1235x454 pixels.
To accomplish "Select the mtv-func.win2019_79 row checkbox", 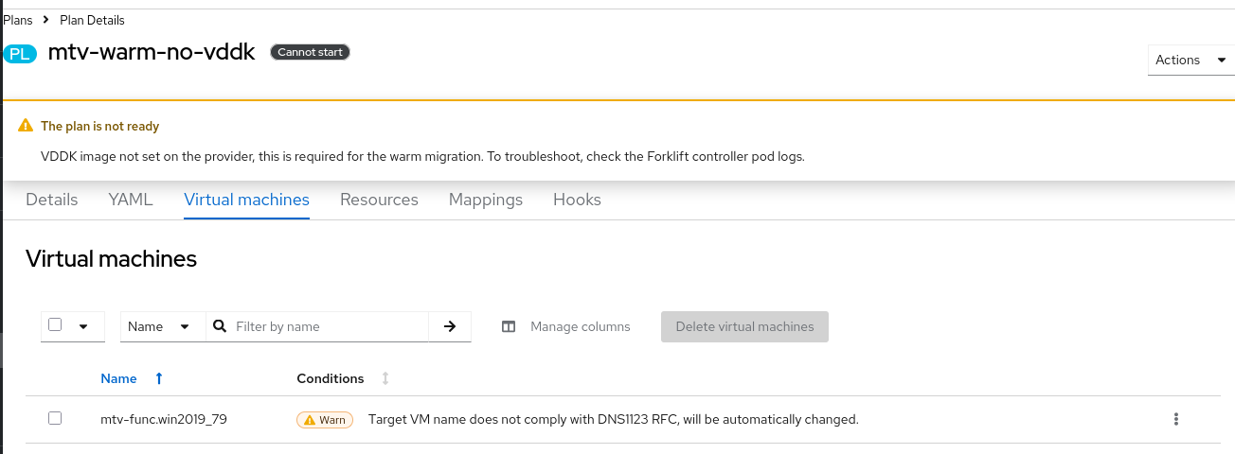I will click(55, 418).
